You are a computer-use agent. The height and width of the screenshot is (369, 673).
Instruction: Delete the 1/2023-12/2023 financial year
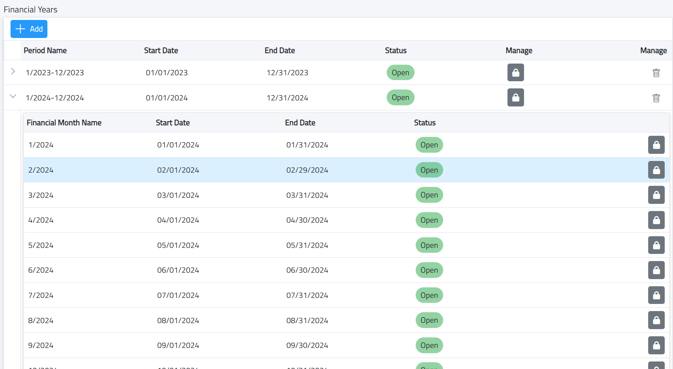(656, 73)
